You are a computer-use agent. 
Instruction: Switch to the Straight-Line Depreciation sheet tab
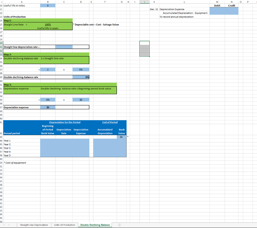[34, 225]
